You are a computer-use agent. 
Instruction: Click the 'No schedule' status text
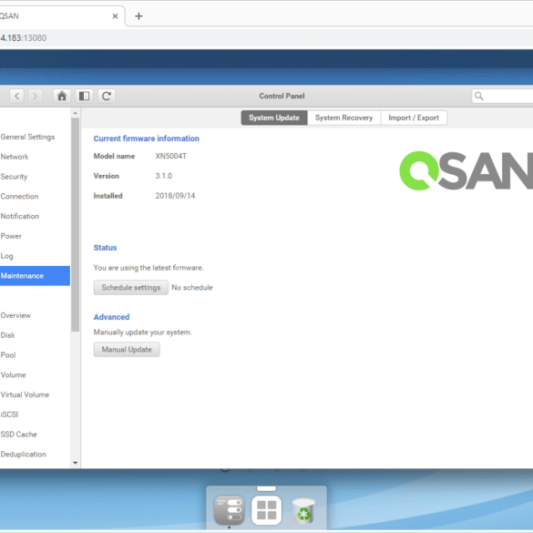(192, 288)
